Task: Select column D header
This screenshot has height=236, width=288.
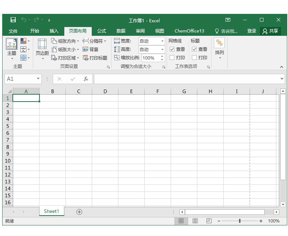Action: coord(105,91)
